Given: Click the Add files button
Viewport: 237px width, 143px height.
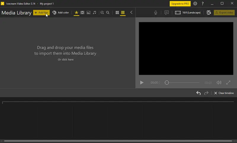Looking at the screenshot, I should (41, 12).
